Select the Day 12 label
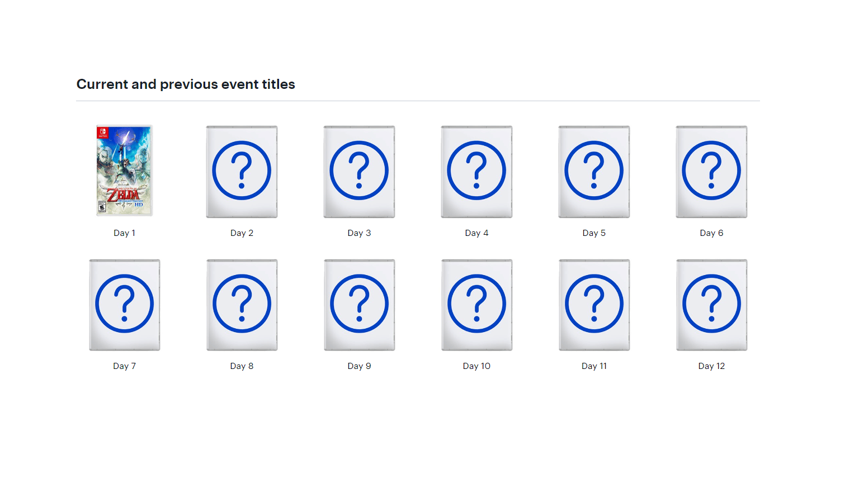The image size is (859, 483). click(711, 366)
